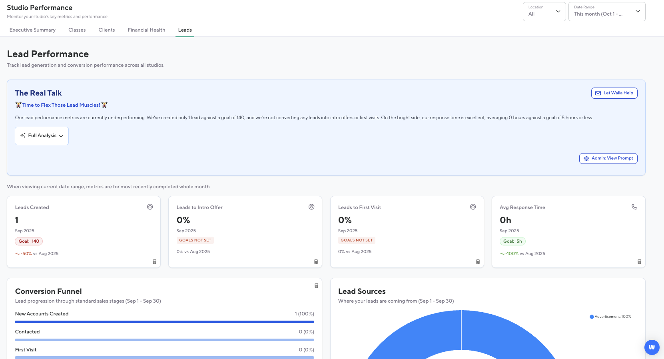
Task: Click the target icon on Leads to First Visit
Action: (x=473, y=207)
